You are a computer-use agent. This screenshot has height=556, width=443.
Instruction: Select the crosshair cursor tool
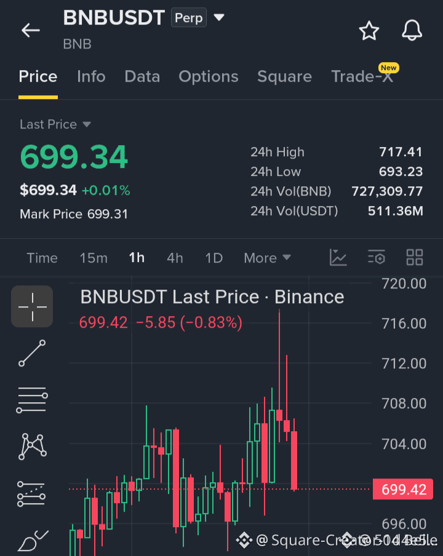(x=32, y=306)
